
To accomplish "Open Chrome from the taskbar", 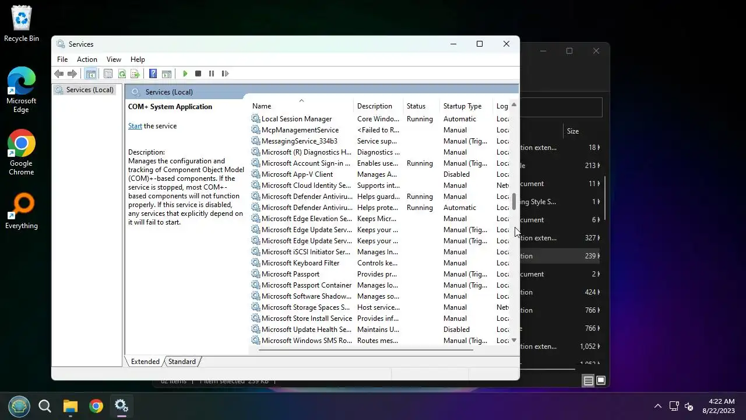I will click(x=96, y=406).
